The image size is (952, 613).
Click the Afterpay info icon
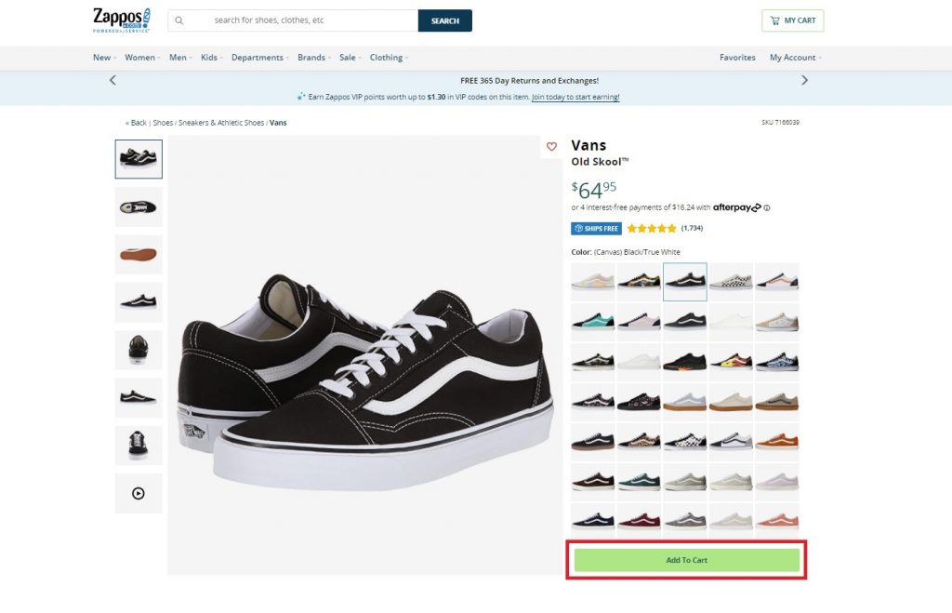click(x=767, y=207)
